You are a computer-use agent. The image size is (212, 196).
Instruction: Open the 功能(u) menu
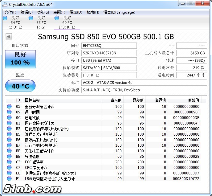pos(43,12)
